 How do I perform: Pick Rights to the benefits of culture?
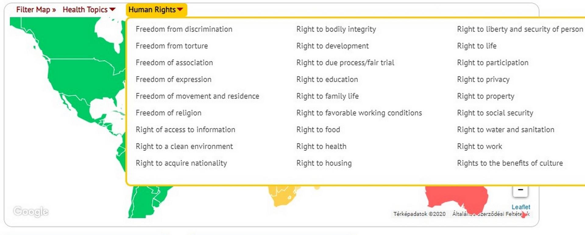point(510,163)
